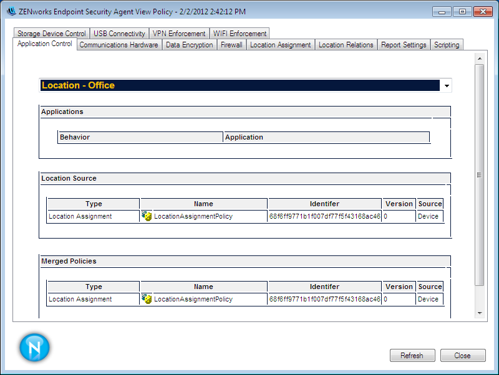Click the Close button
The image size is (499, 375).
(463, 355)
